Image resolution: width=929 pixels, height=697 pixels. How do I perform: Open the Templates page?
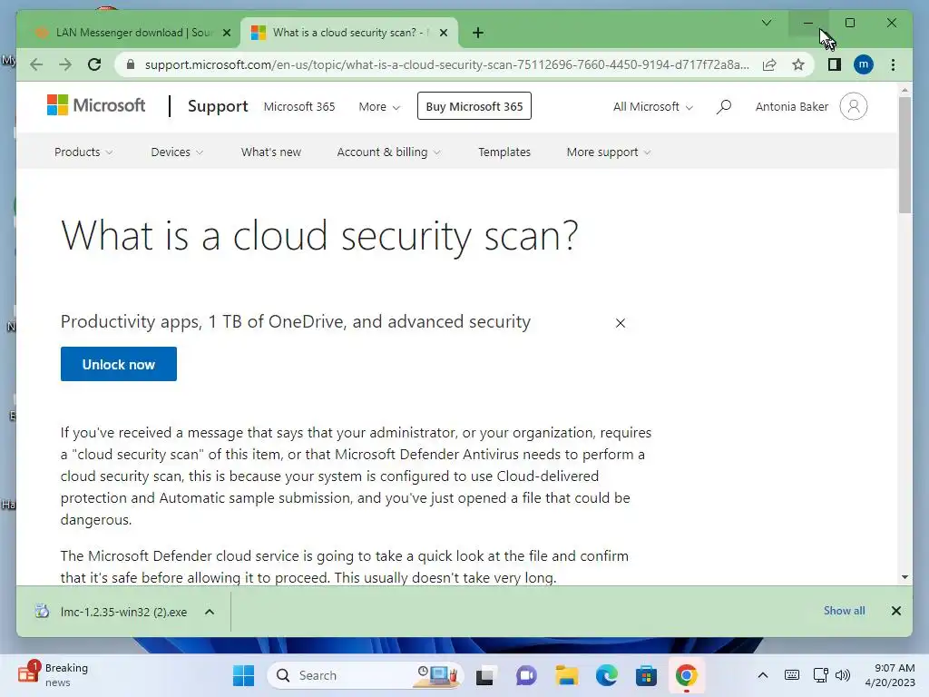point(504,152)
